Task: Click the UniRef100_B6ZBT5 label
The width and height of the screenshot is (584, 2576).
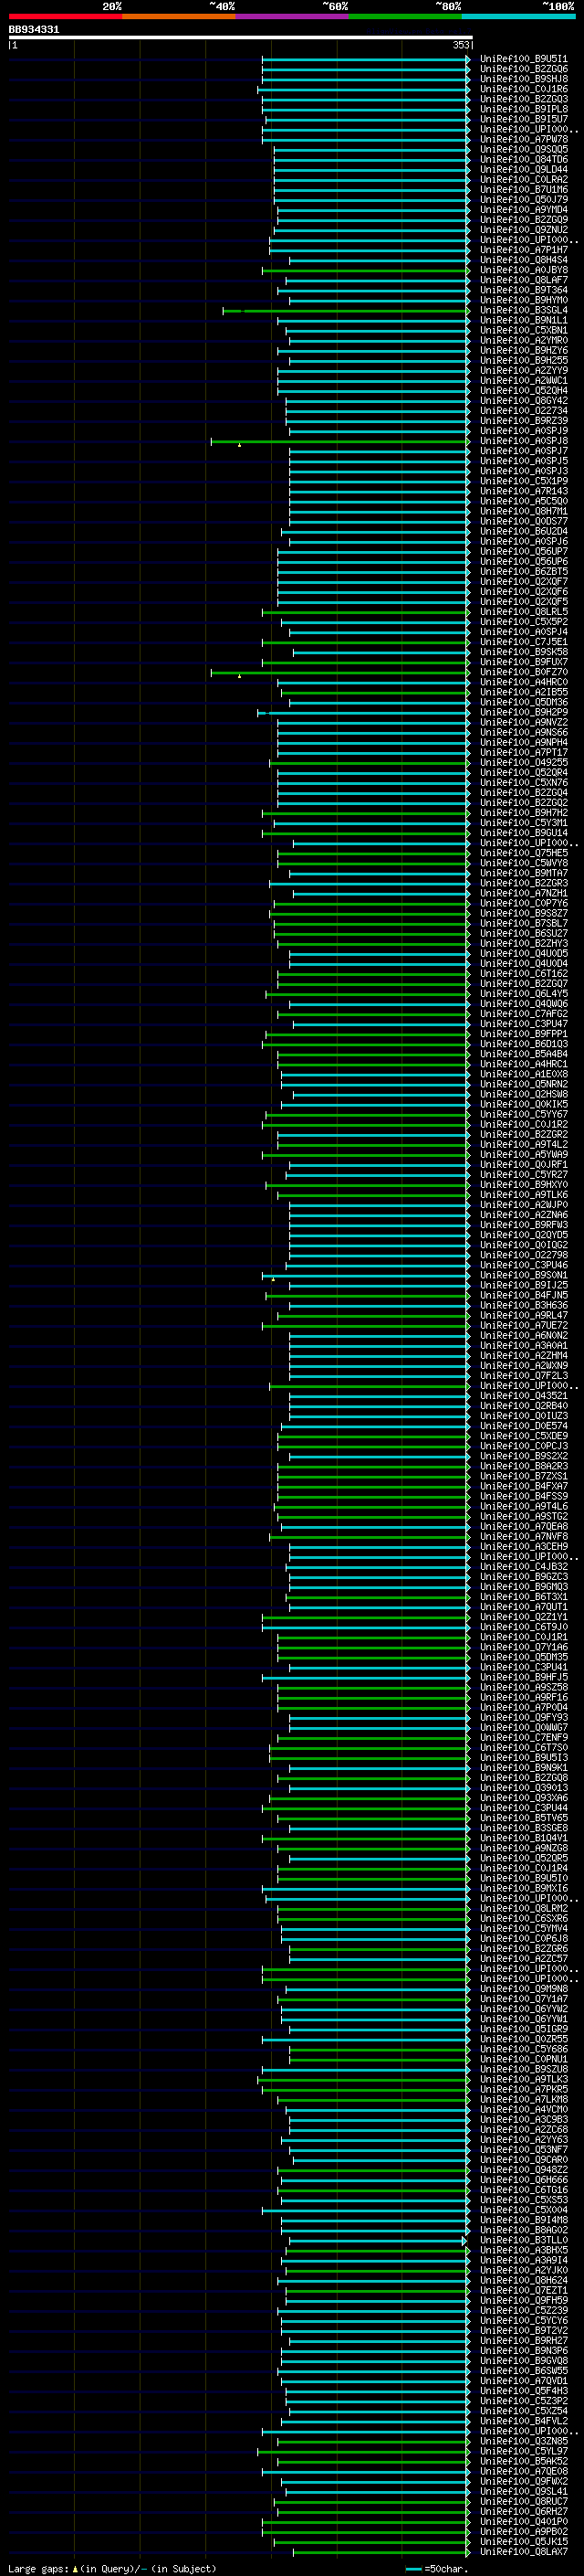Action: (x=523, y=571)
